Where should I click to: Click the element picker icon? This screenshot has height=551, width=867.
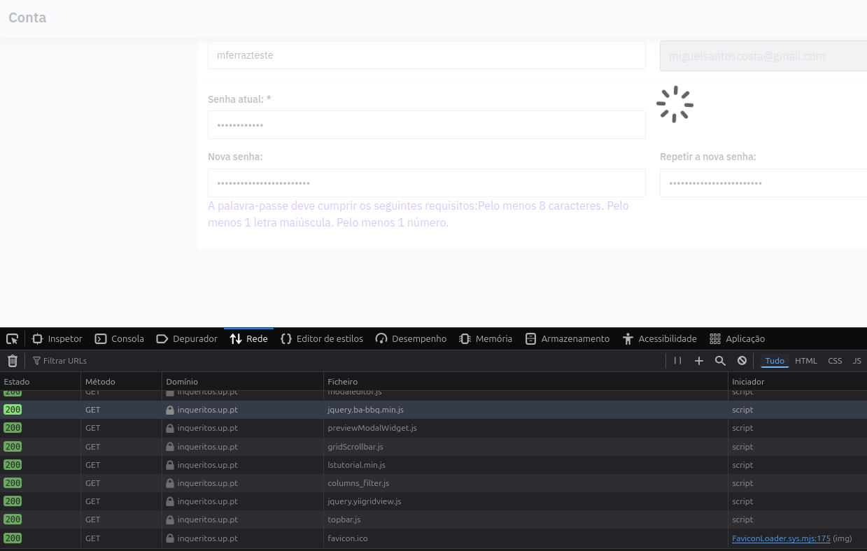12,339
